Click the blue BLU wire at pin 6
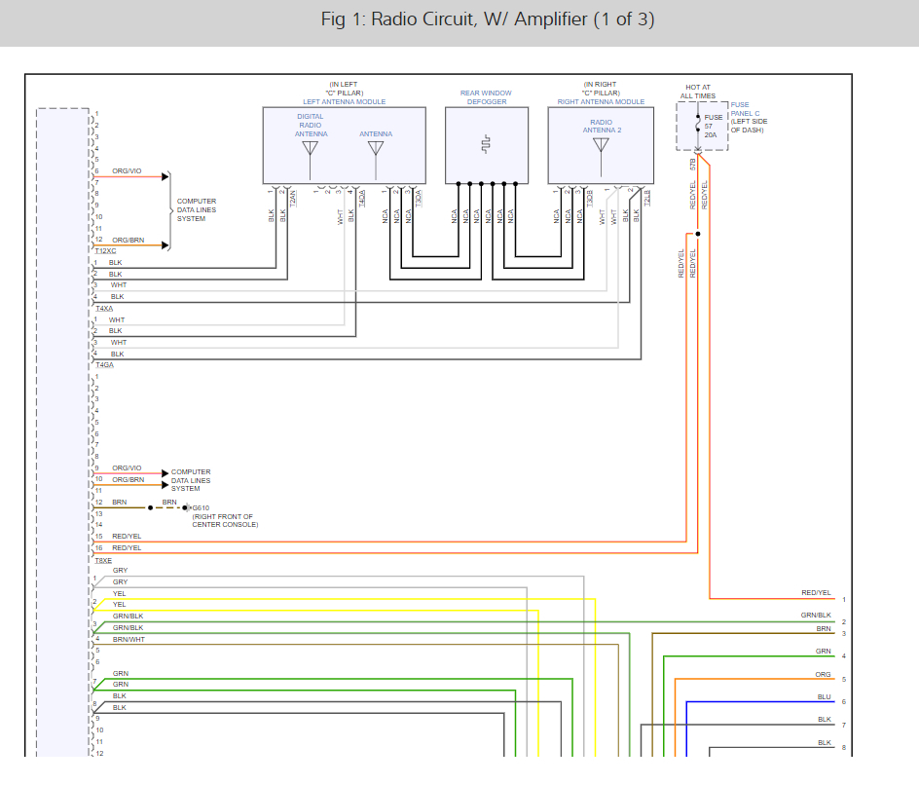 (760, 702)
